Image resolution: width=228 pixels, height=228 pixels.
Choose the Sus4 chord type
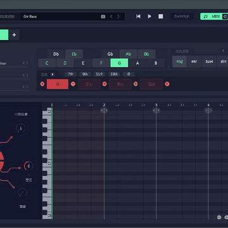click(x=209, y=61)
